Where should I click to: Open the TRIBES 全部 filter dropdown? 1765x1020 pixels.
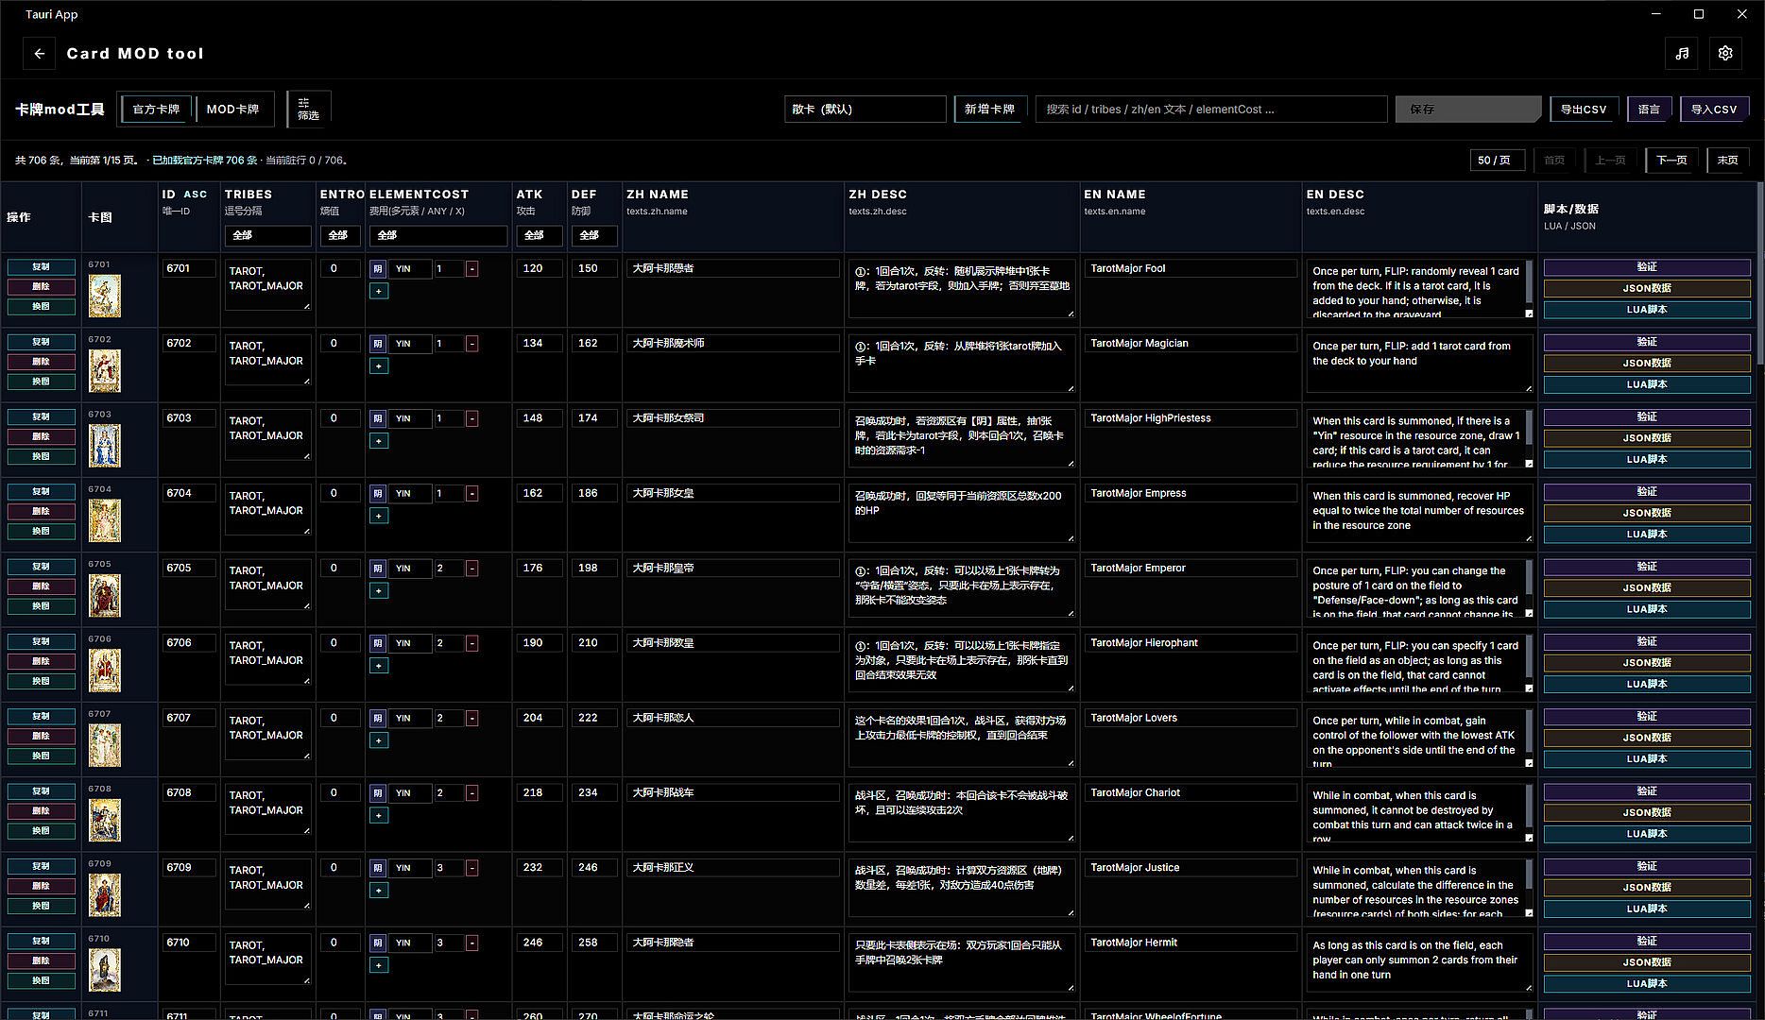267,235
